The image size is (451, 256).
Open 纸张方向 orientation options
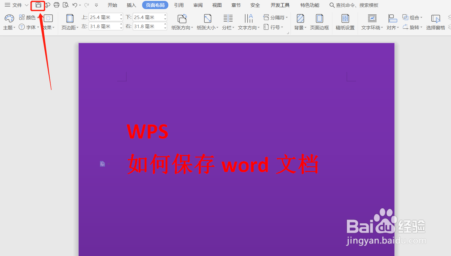pyautogui.click(x=182, y=22)
